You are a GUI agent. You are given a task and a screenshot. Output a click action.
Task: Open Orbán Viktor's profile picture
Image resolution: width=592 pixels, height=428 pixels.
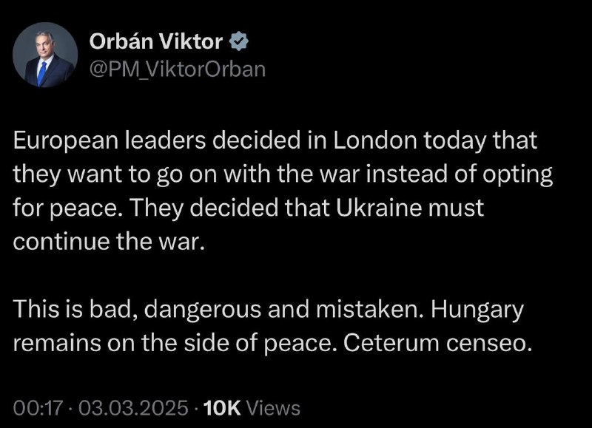click(x=45, y=55)
